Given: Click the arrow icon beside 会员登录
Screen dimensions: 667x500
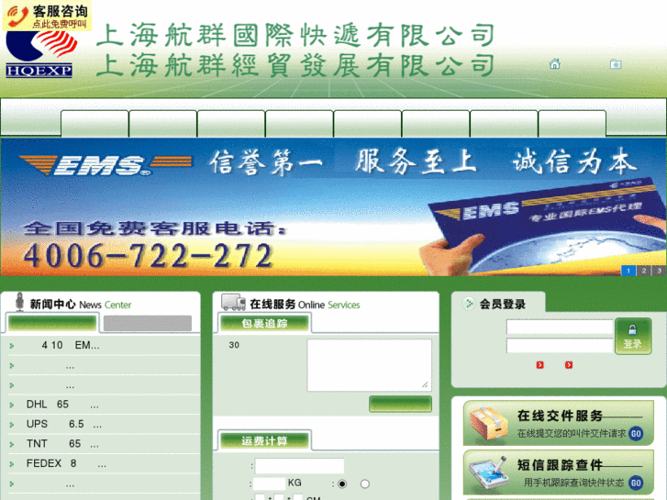Looking at the screenshot, I should (469, 304).
